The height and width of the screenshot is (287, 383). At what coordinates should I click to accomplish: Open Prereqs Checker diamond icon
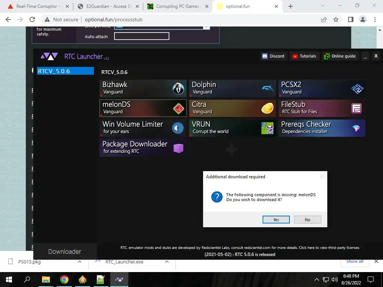tap(356, 128)
